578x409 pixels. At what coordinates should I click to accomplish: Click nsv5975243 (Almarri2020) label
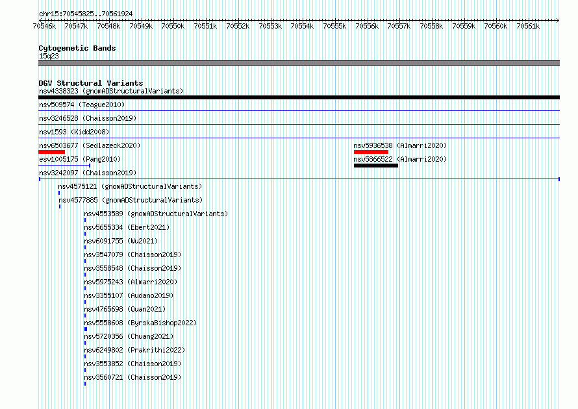(131, 282)
